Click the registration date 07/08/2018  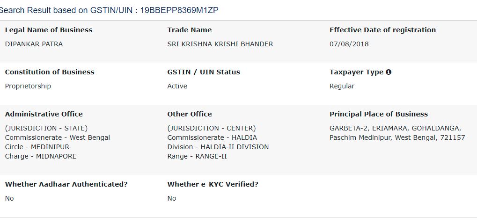click(x=349, y=44)
